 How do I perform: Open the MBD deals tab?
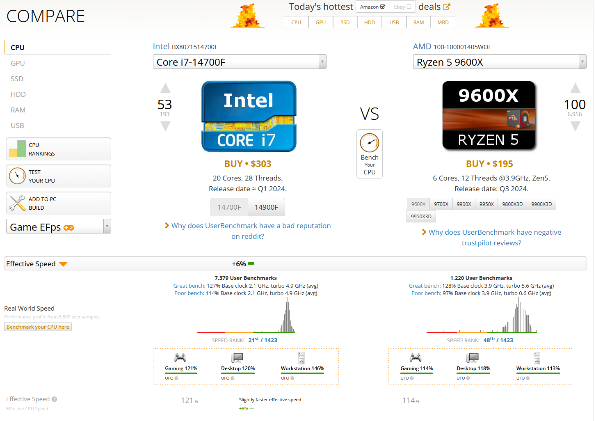click(x=443, y=22)
